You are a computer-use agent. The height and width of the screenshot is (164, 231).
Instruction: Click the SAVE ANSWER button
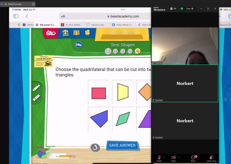pos(122,145)
